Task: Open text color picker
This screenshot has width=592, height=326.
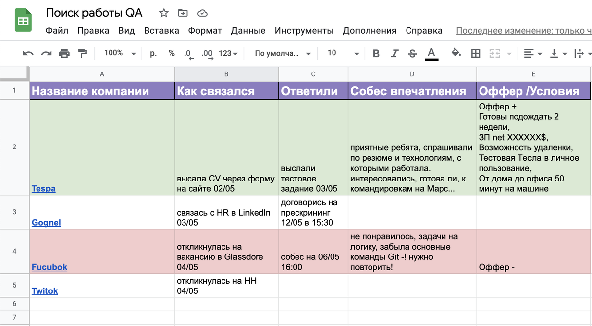Action: pos(432,54)
